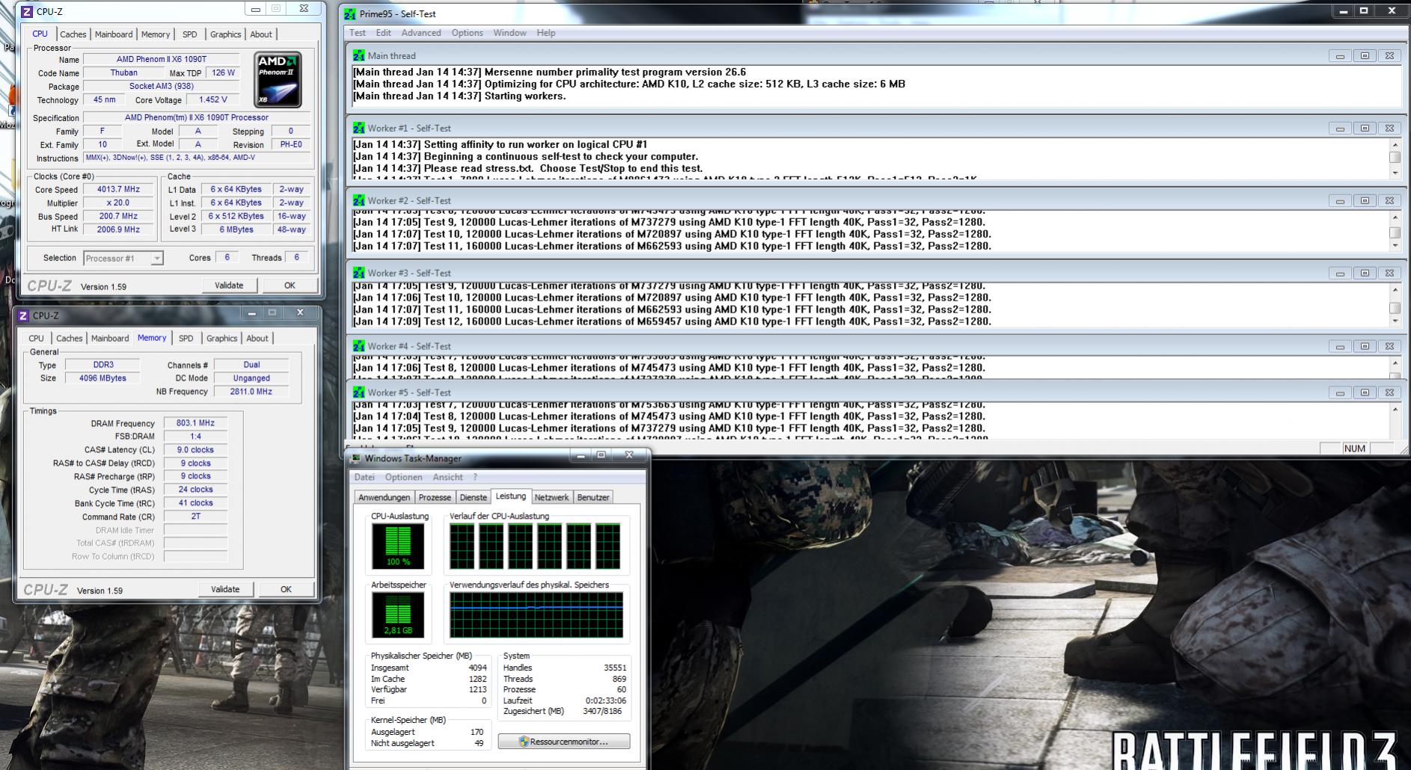This screenshot has width=1411, height=770.
Task: Click the AMD Phenom II processor logo
Action: point(278,79)
